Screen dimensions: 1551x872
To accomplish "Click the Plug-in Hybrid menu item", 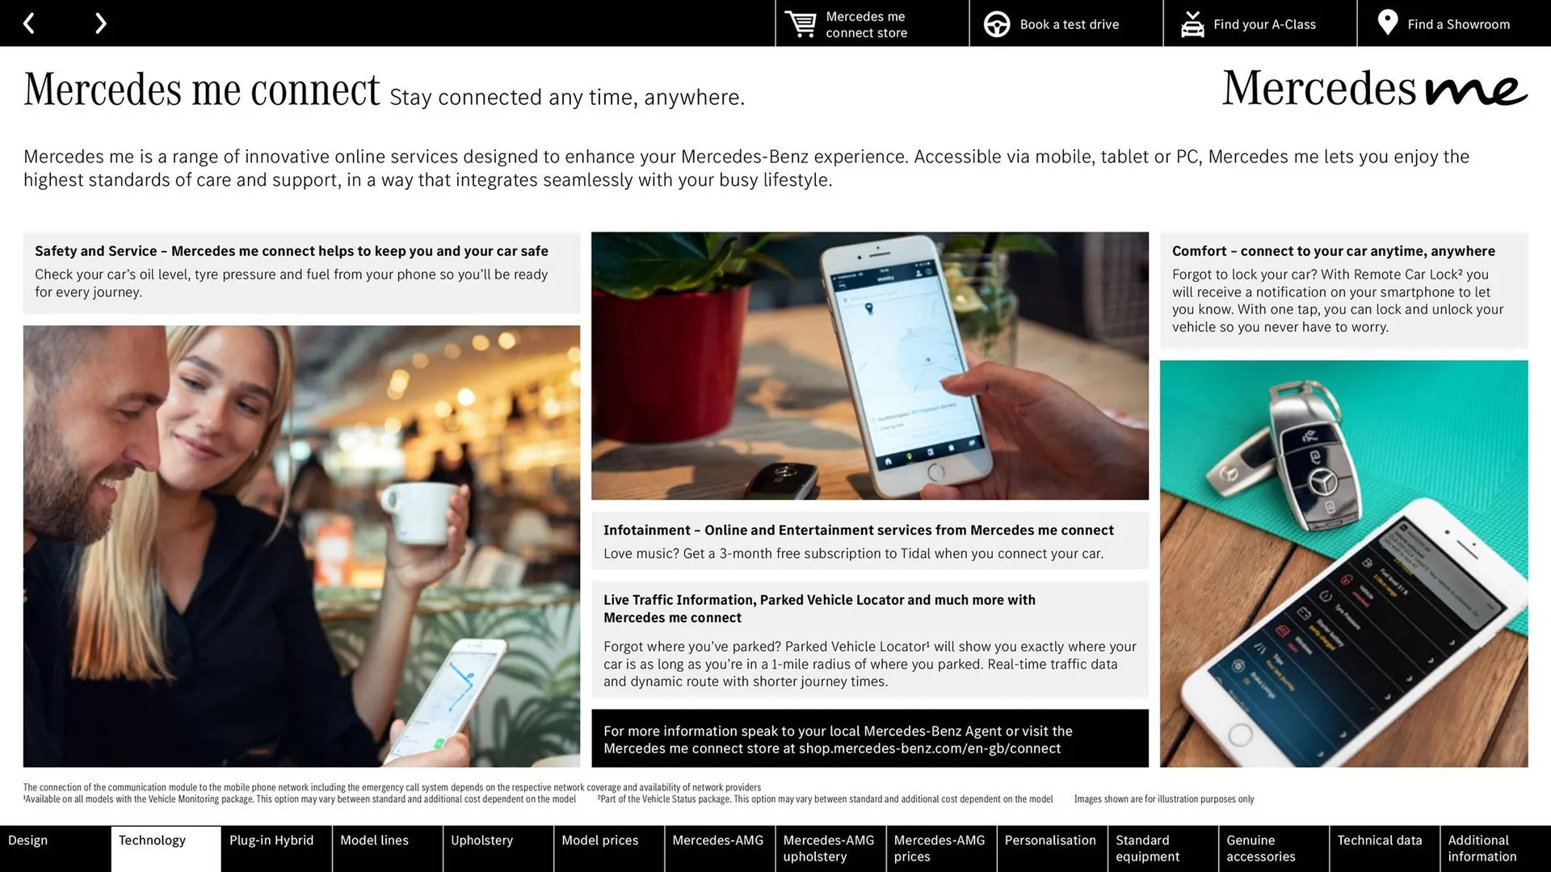I will click(x=271, y=849).
